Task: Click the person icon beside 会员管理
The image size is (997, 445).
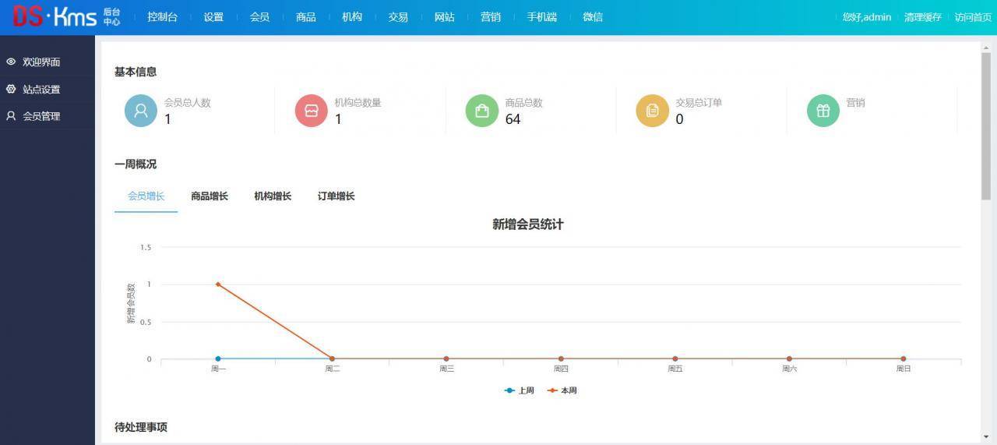Action: 11,115
